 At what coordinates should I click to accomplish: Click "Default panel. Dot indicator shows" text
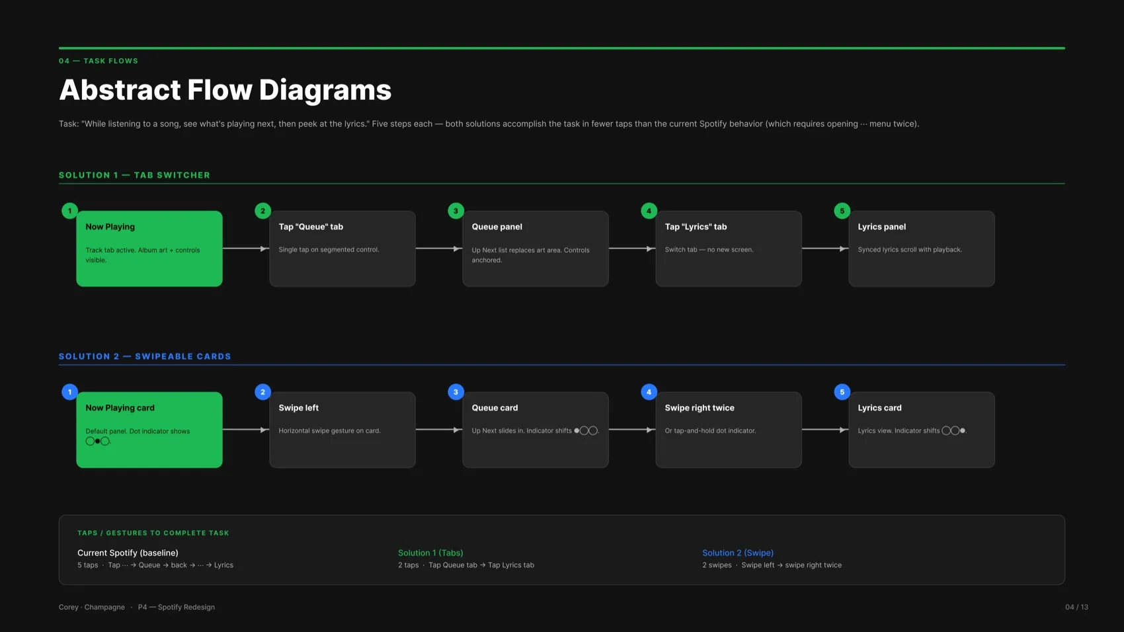(x=138, y=431)
